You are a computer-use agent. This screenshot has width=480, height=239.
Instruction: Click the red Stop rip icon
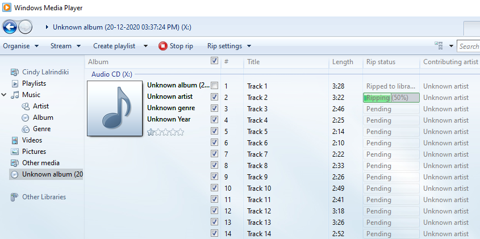(163, 46)
